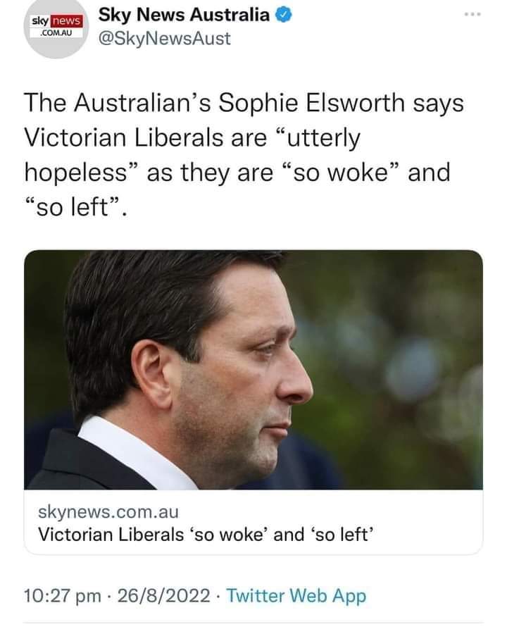This screenshot has height=634, width=507.
Task: Click the red "news" logo block
Action: (66, 21)
